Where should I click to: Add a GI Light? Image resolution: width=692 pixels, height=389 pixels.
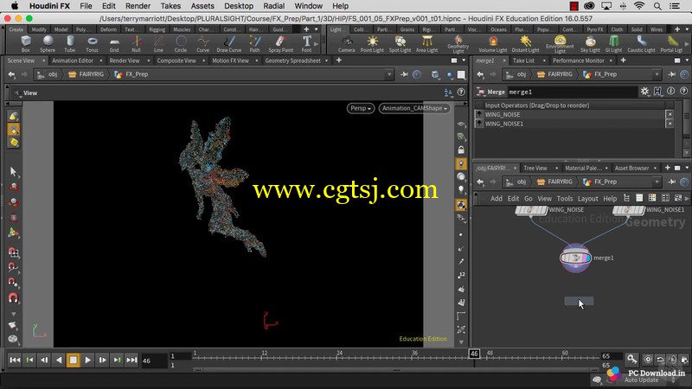613,44
